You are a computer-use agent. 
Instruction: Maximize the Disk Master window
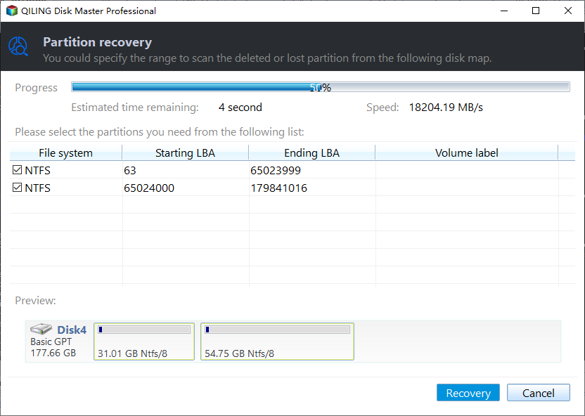click(536, 11)
